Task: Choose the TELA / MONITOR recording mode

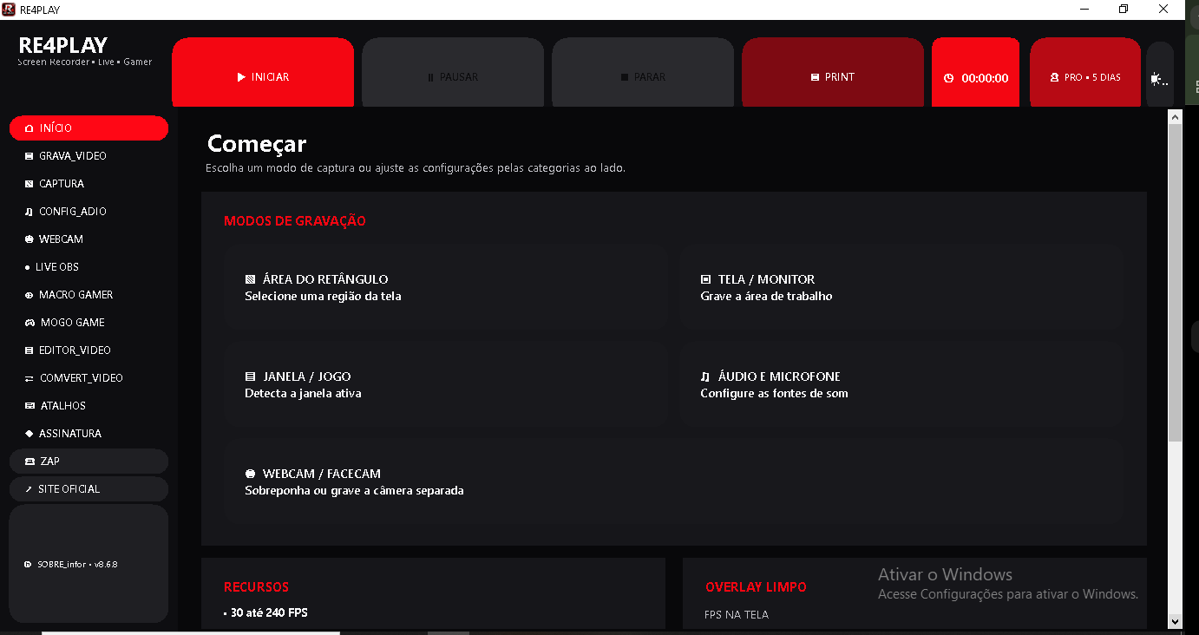Action: pyautogui.click(x=901, y=287)
